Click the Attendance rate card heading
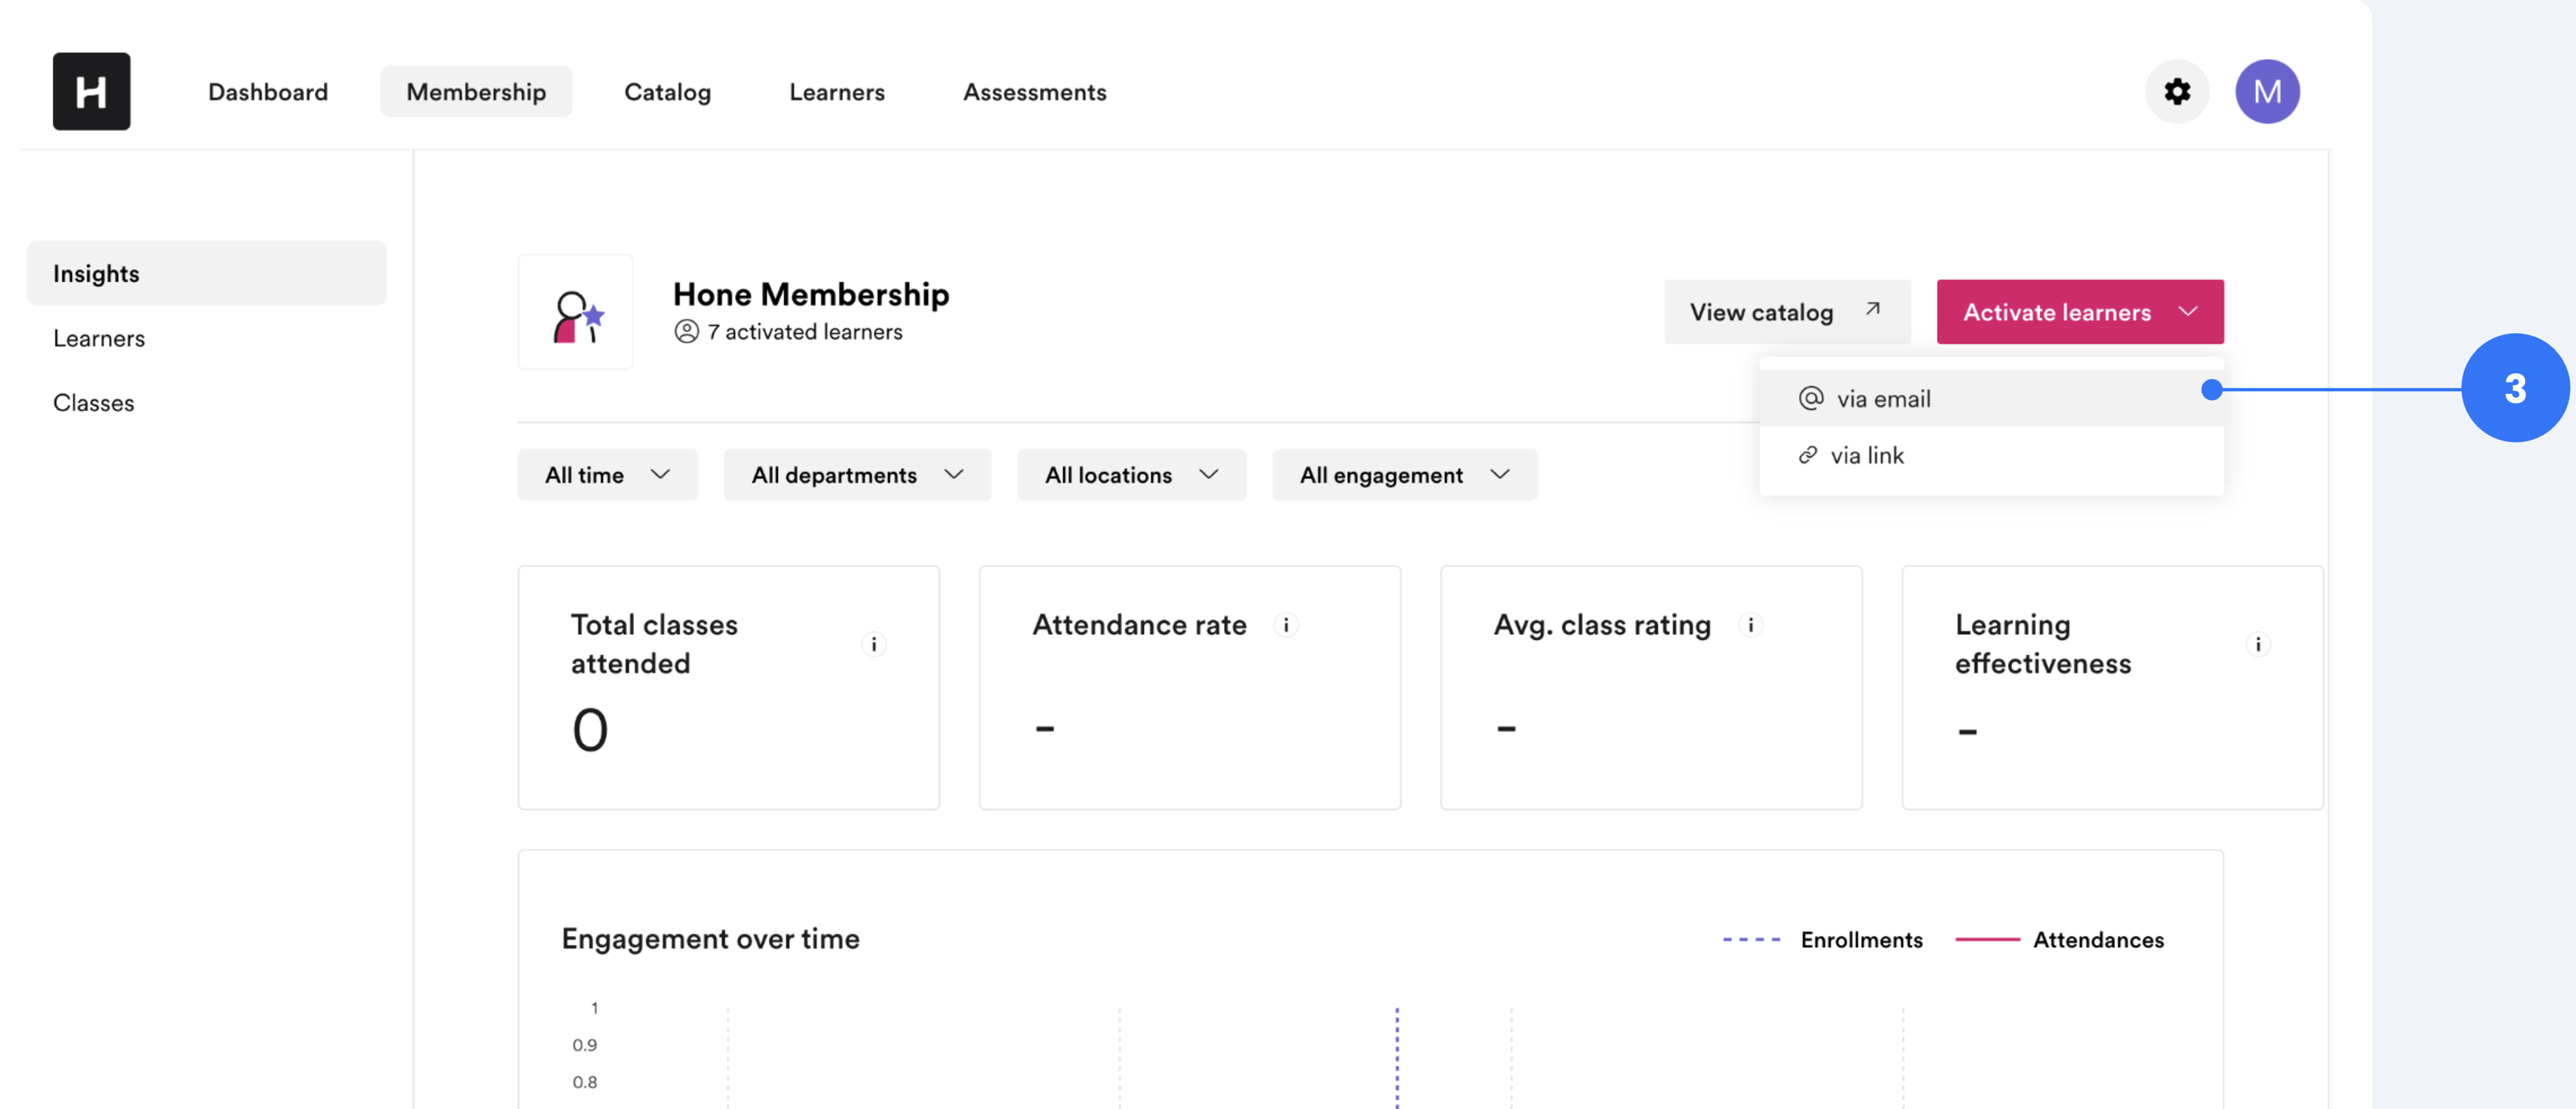2576x1109 pixels. [1139, 625]
